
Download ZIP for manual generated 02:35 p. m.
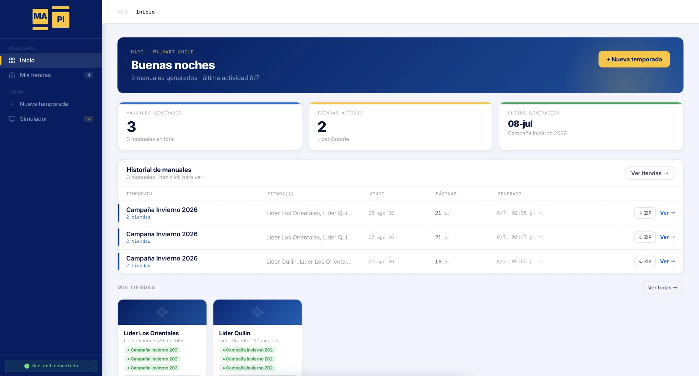click(645, 213)
